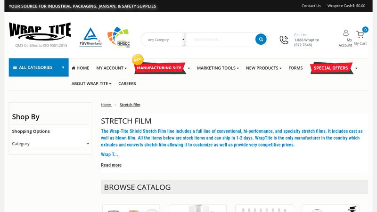The image size is (377, 212).
Task: Click the Contact Us link
Action: coord(311,6)
